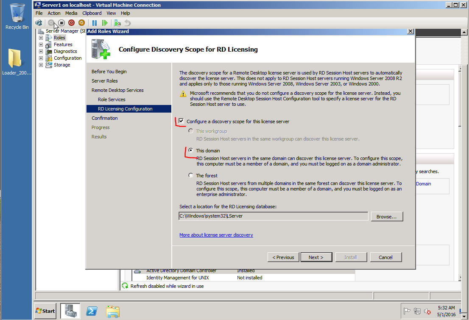Click the Server Manager root node icon
This screenshot has width=469, height=320.
pos(41,31)
